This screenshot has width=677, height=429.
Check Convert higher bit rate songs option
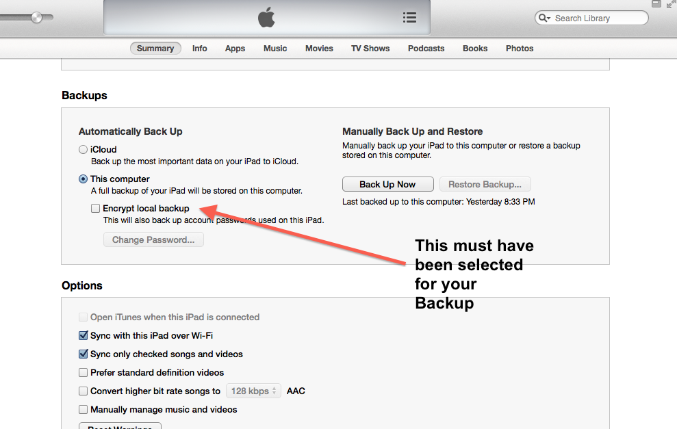tap(84, 391)
